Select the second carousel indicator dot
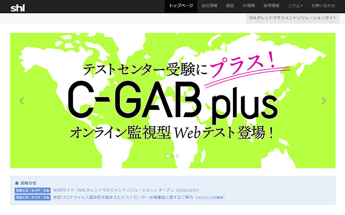This screenshot has height=215, width=345. [x=172, y=156]
